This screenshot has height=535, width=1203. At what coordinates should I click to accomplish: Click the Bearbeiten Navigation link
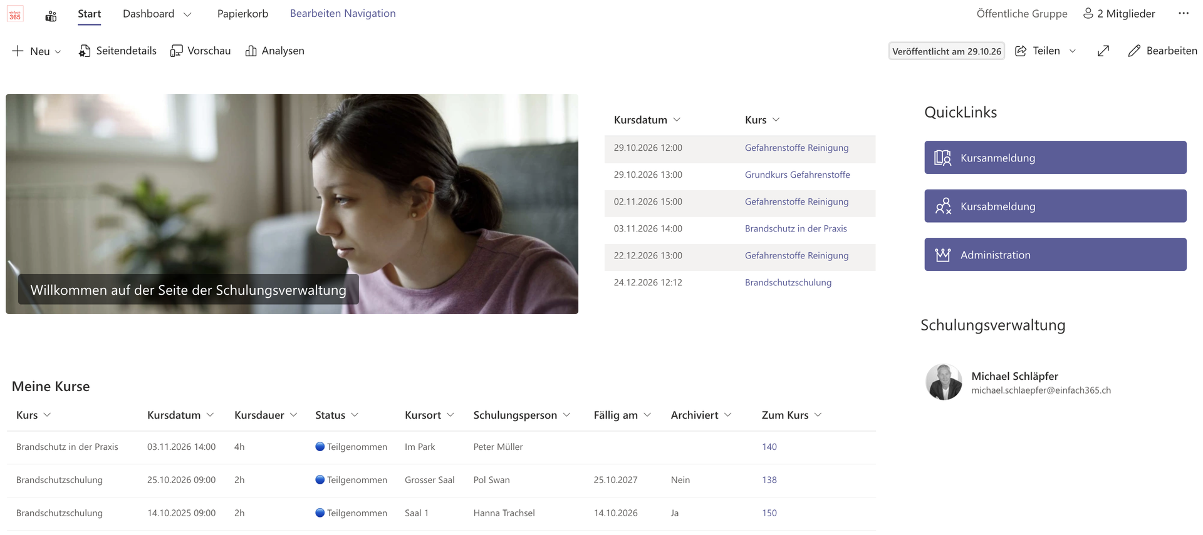tap(343, 13)
